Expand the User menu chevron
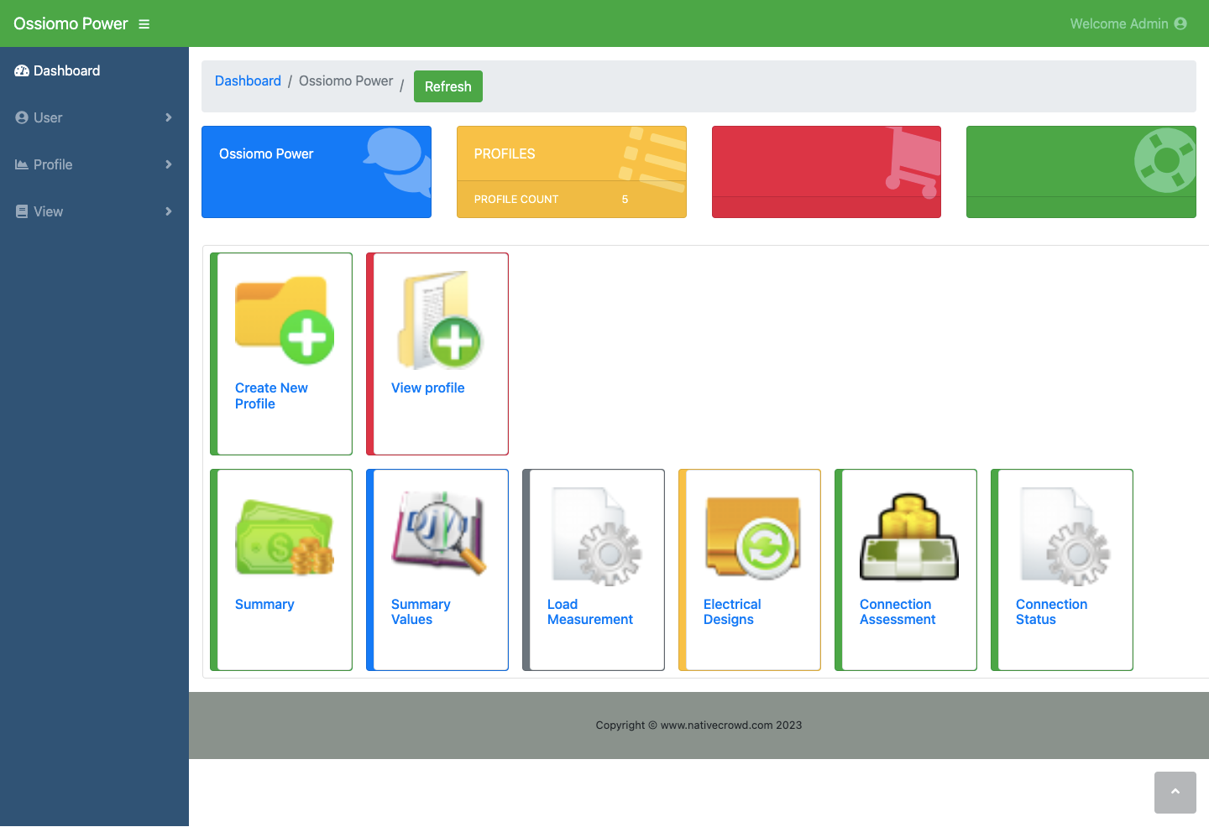 pos(169,117)
